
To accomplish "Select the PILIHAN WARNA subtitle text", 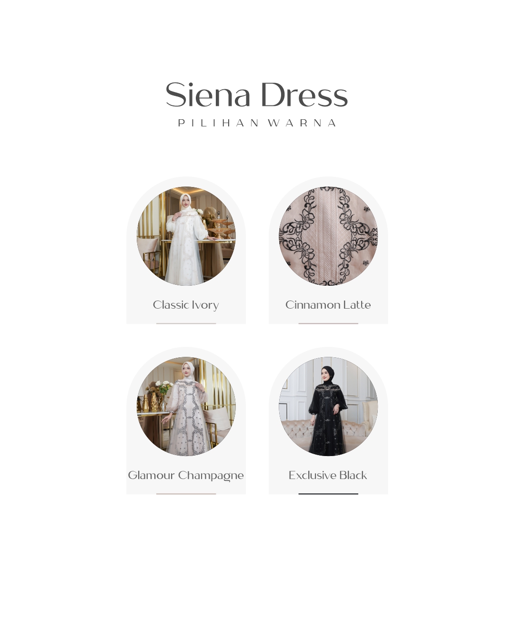I will [x=257, y=123].
